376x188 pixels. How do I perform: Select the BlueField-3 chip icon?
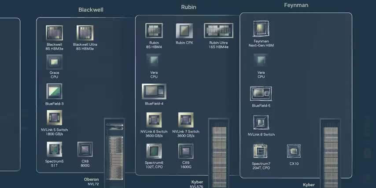[54, 91]
